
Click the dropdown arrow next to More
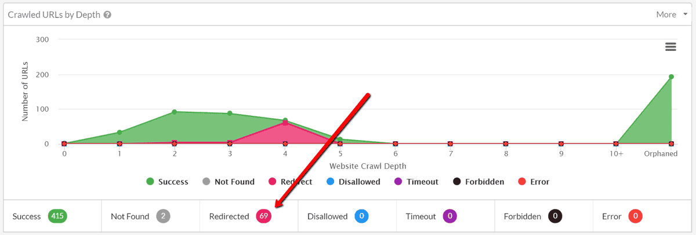(x=685, y=14)
